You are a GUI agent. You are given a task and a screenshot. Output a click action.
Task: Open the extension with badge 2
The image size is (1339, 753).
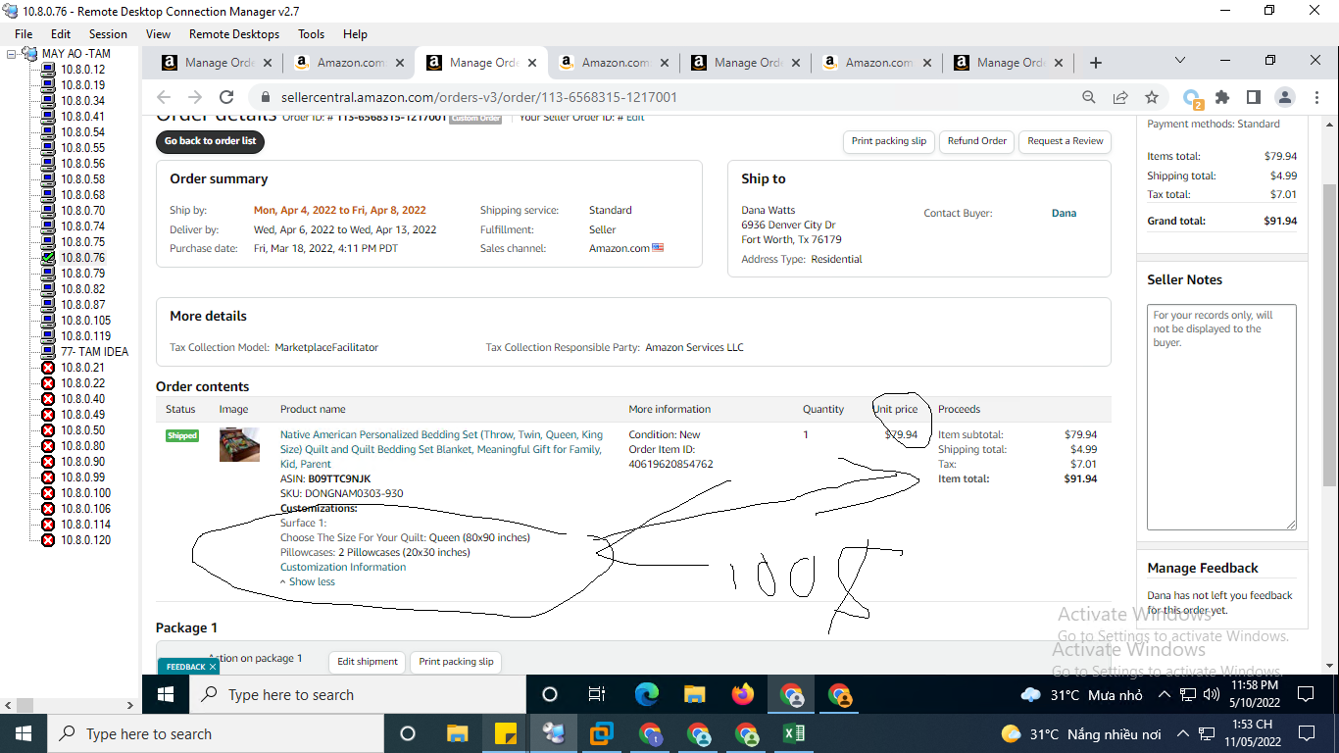click(x=1193, y=98)
